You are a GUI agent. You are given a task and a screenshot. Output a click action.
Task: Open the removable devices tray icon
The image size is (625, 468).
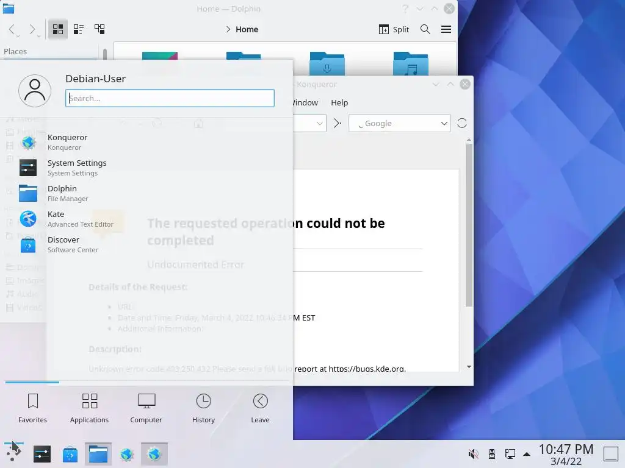(x=492, y=454)
